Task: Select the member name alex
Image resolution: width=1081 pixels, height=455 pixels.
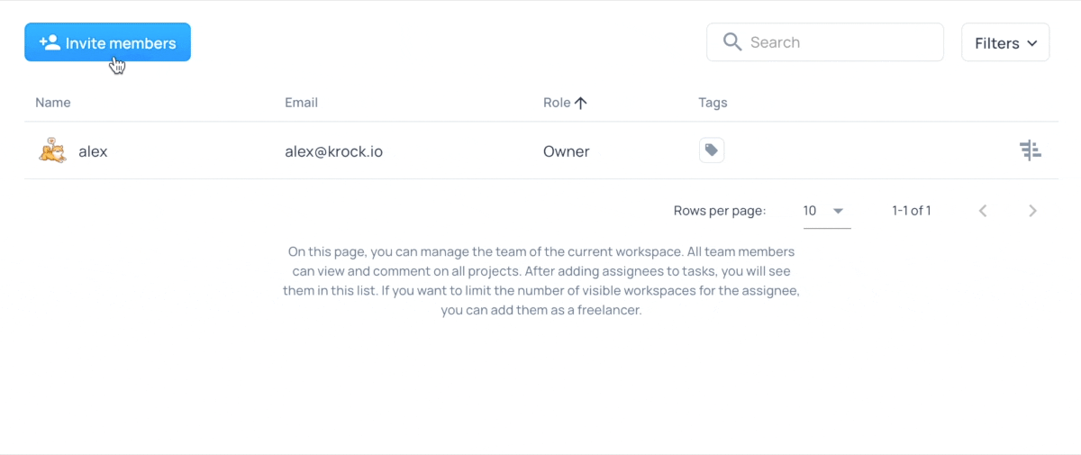Action: point(93,151)
